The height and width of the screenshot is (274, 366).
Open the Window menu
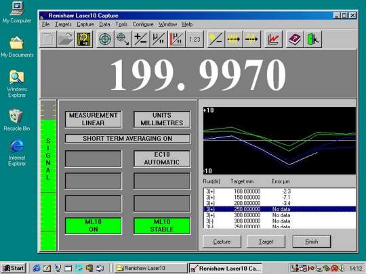coord(168,24)
